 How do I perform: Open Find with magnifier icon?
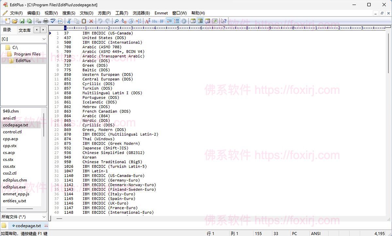point(116,21)
